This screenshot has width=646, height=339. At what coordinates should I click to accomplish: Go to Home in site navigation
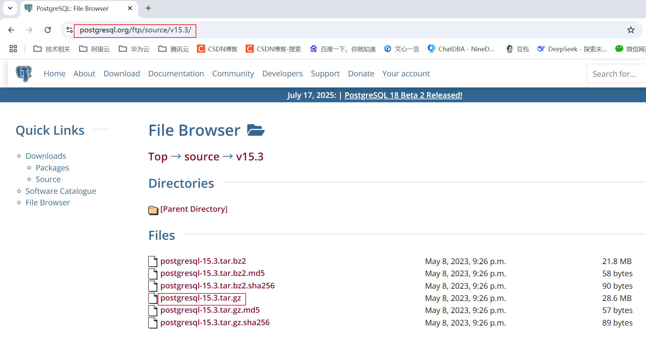pos(54,74)
